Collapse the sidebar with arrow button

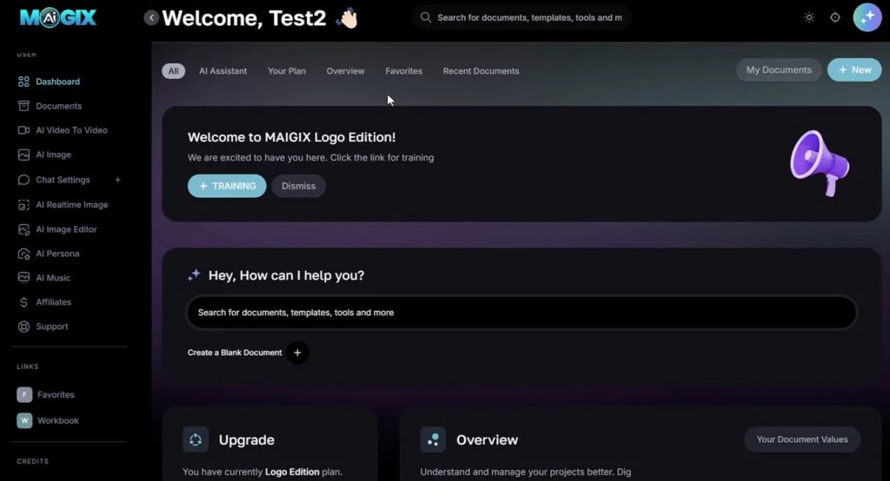[x=151, y=17]
